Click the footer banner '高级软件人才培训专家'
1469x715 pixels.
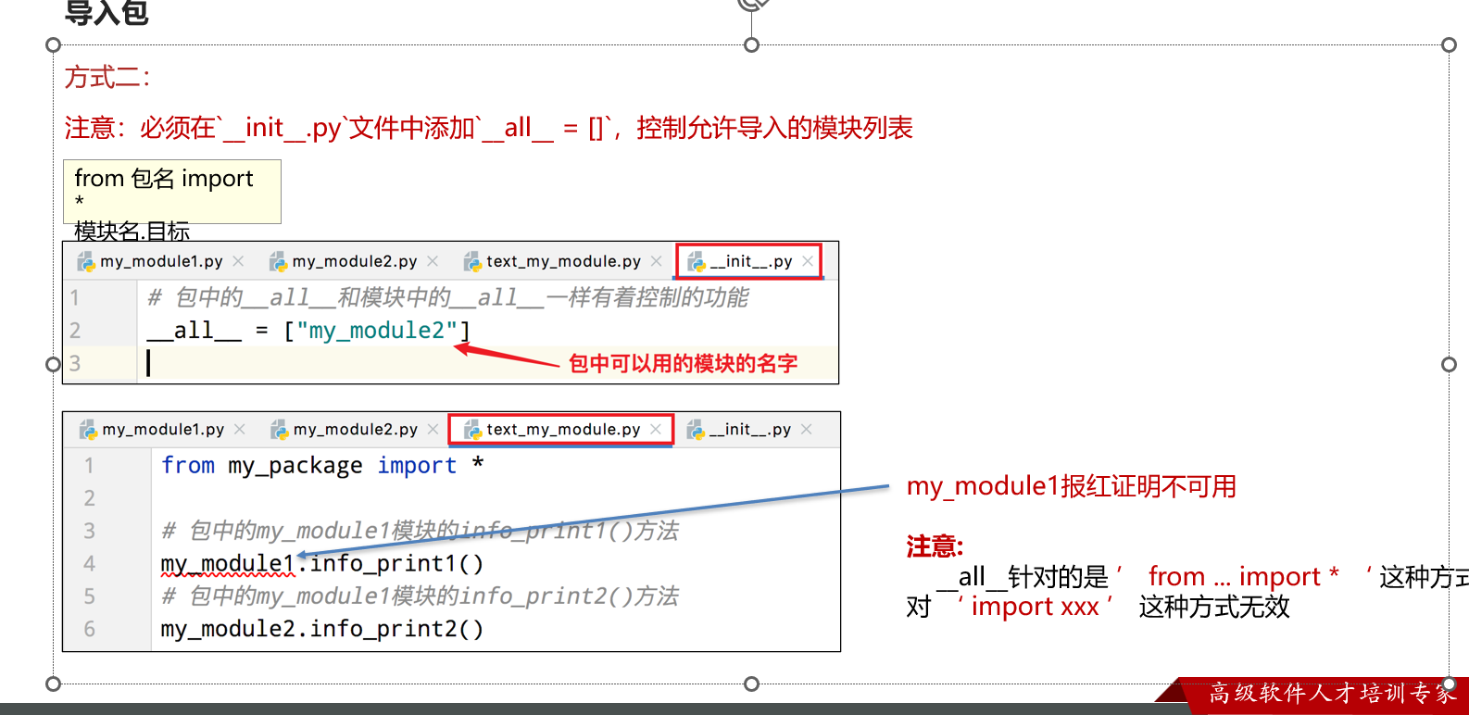click(1333, 694)
